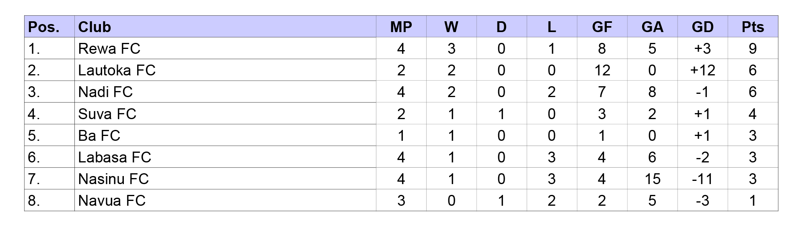Click the Suva FC club name
Viewport: 805px width, 231px height.
tap(107, 114)
